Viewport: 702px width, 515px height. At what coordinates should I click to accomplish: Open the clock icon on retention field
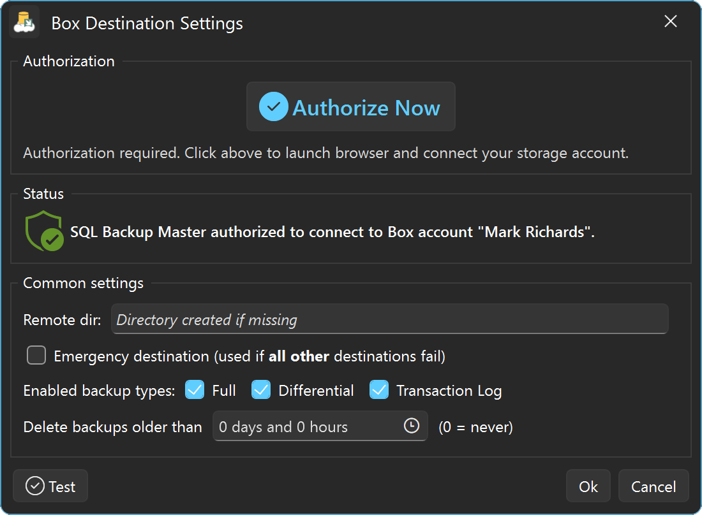(x=412, y=426)
